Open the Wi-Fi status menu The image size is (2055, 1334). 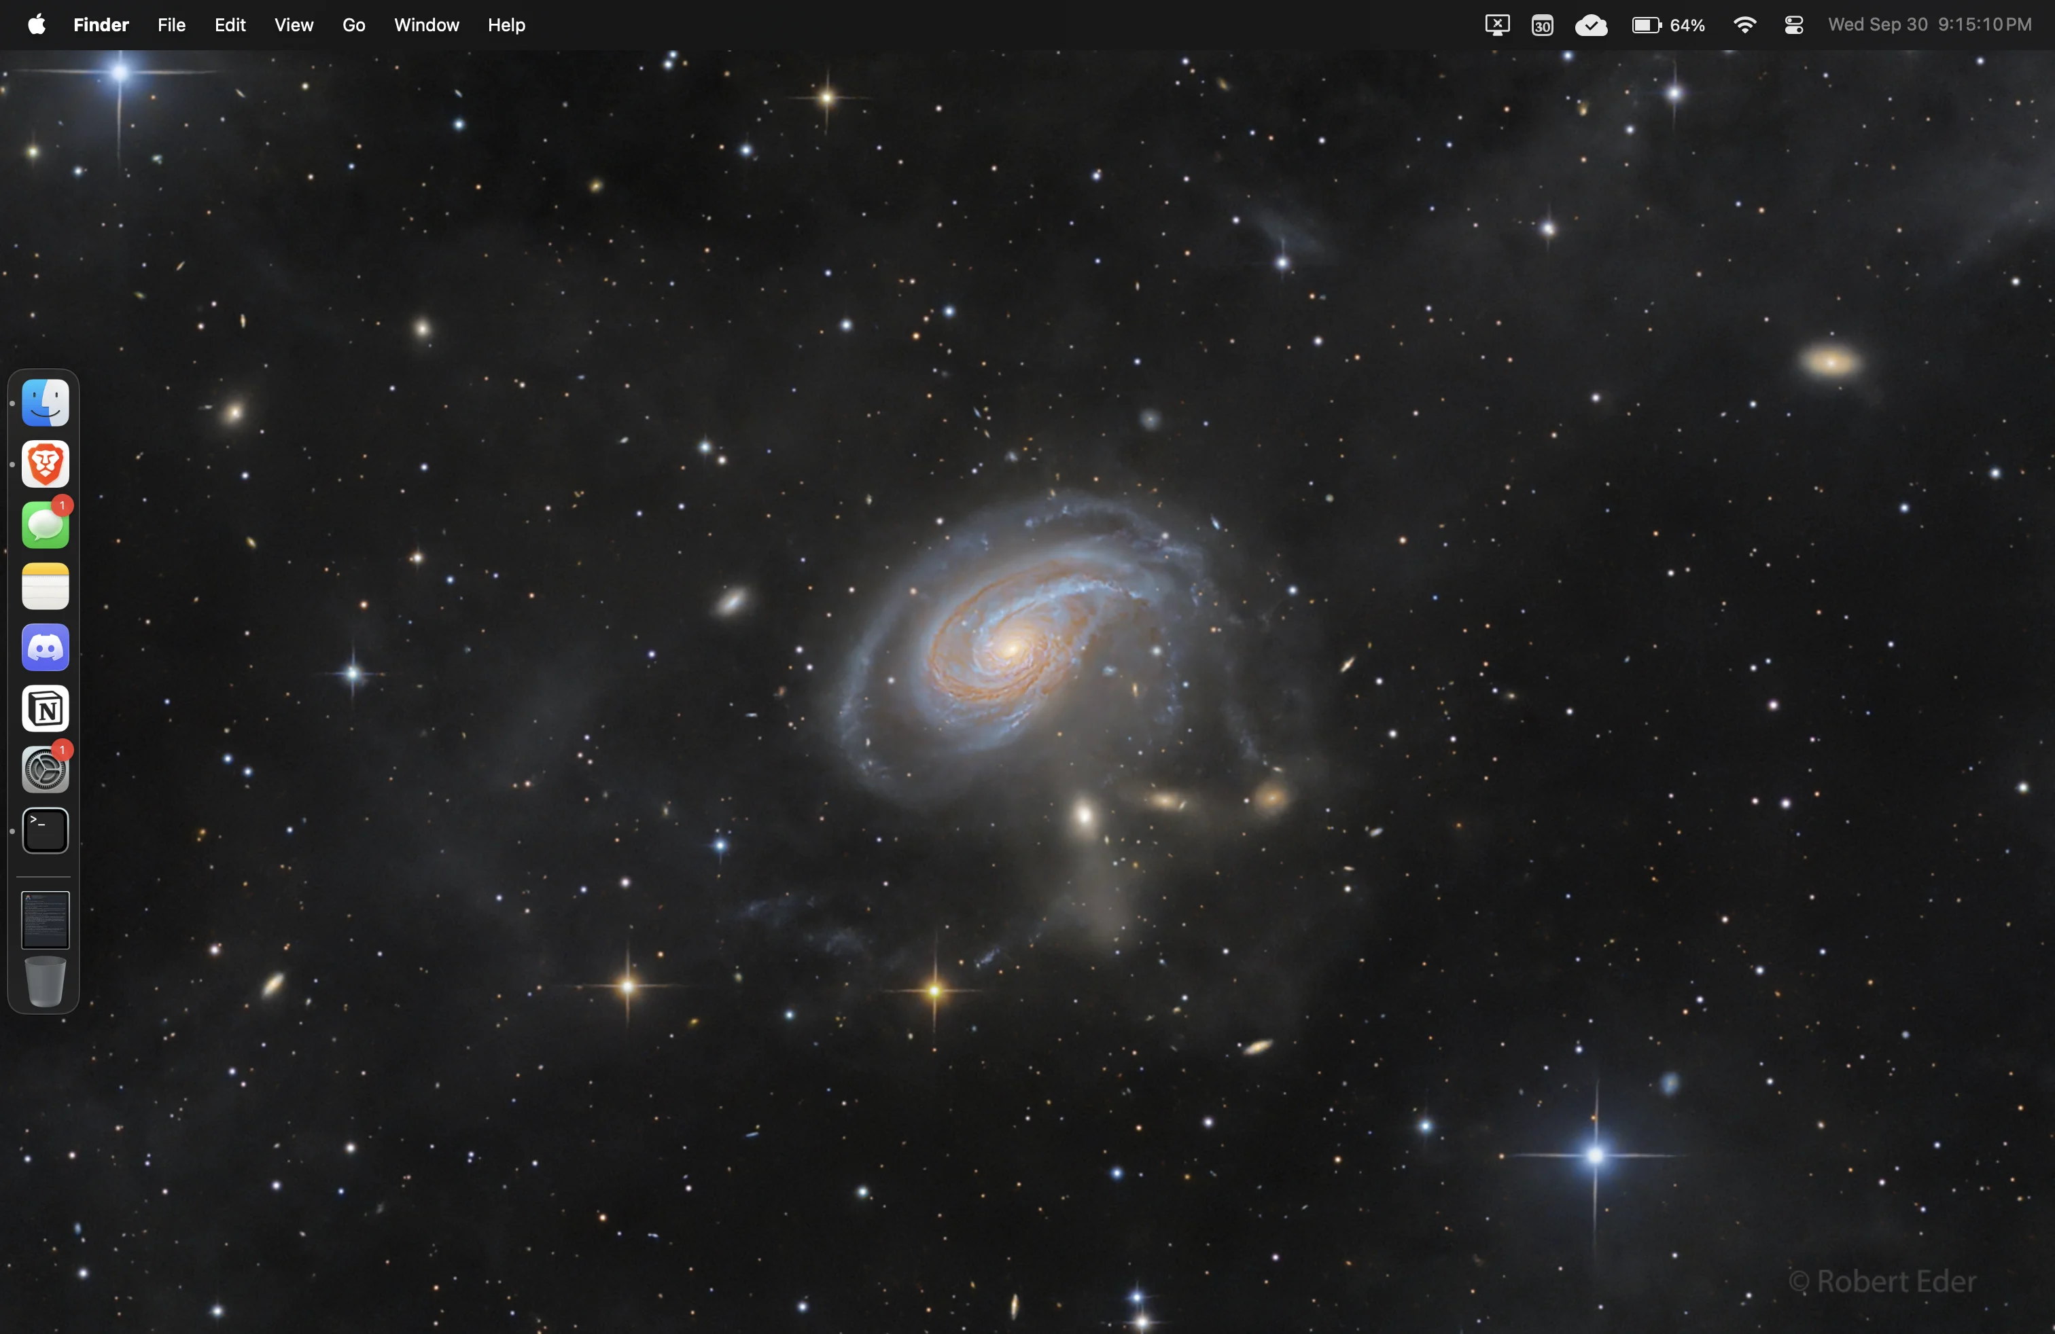(1745, 25)
